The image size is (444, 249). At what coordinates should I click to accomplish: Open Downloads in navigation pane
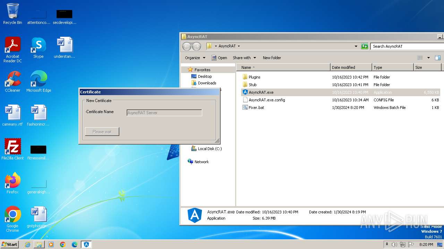[x=207, y=83]
